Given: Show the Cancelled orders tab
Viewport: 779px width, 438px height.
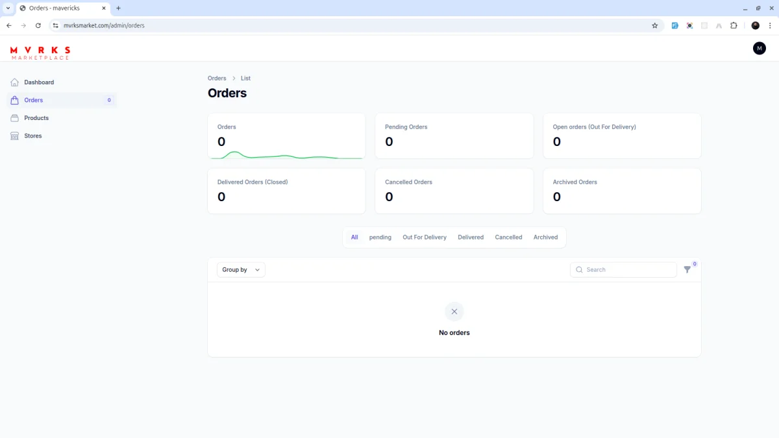Looking at the screenshot, I should pos(508,237).
